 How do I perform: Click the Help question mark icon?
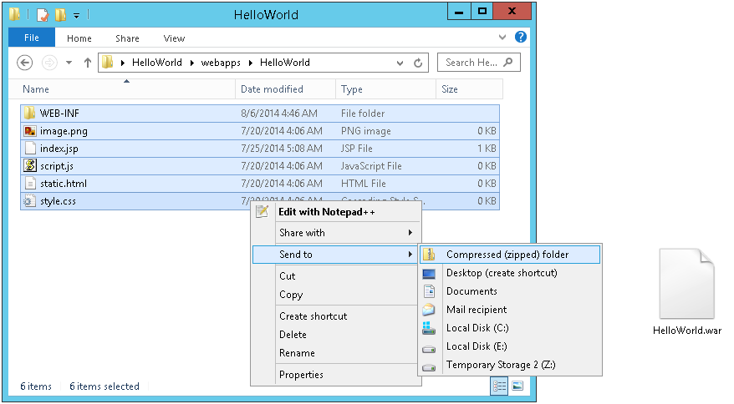point(521,38)
